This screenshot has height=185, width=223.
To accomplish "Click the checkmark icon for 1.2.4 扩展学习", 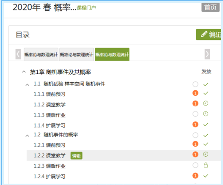I will coord(205,176).
